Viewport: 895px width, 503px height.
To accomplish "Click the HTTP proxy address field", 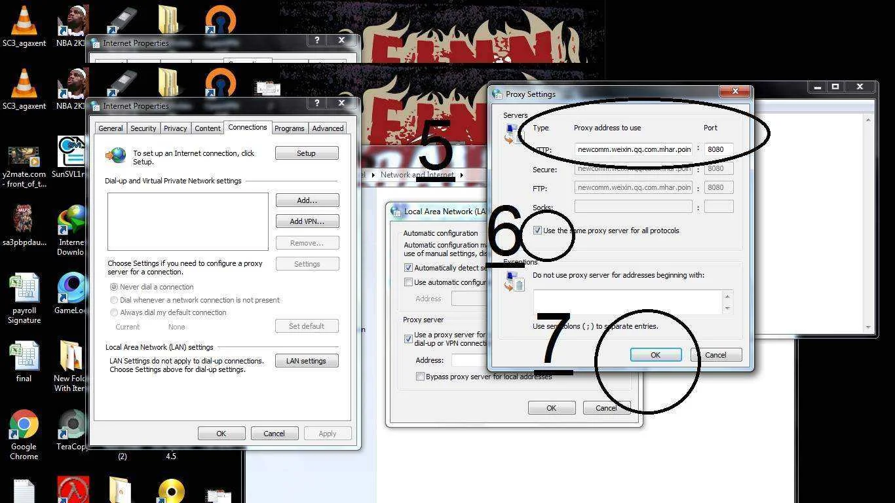I will (x=634, y=149).
